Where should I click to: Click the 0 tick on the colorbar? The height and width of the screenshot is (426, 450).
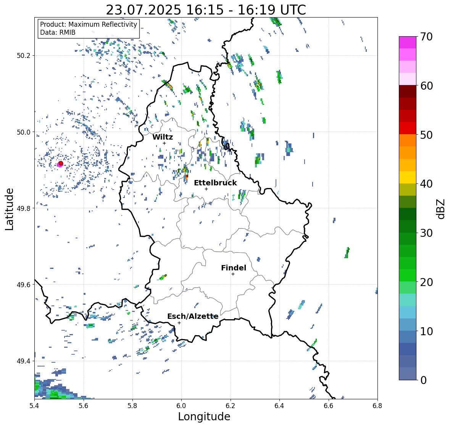pyautogui.click(x=423, y=380)
